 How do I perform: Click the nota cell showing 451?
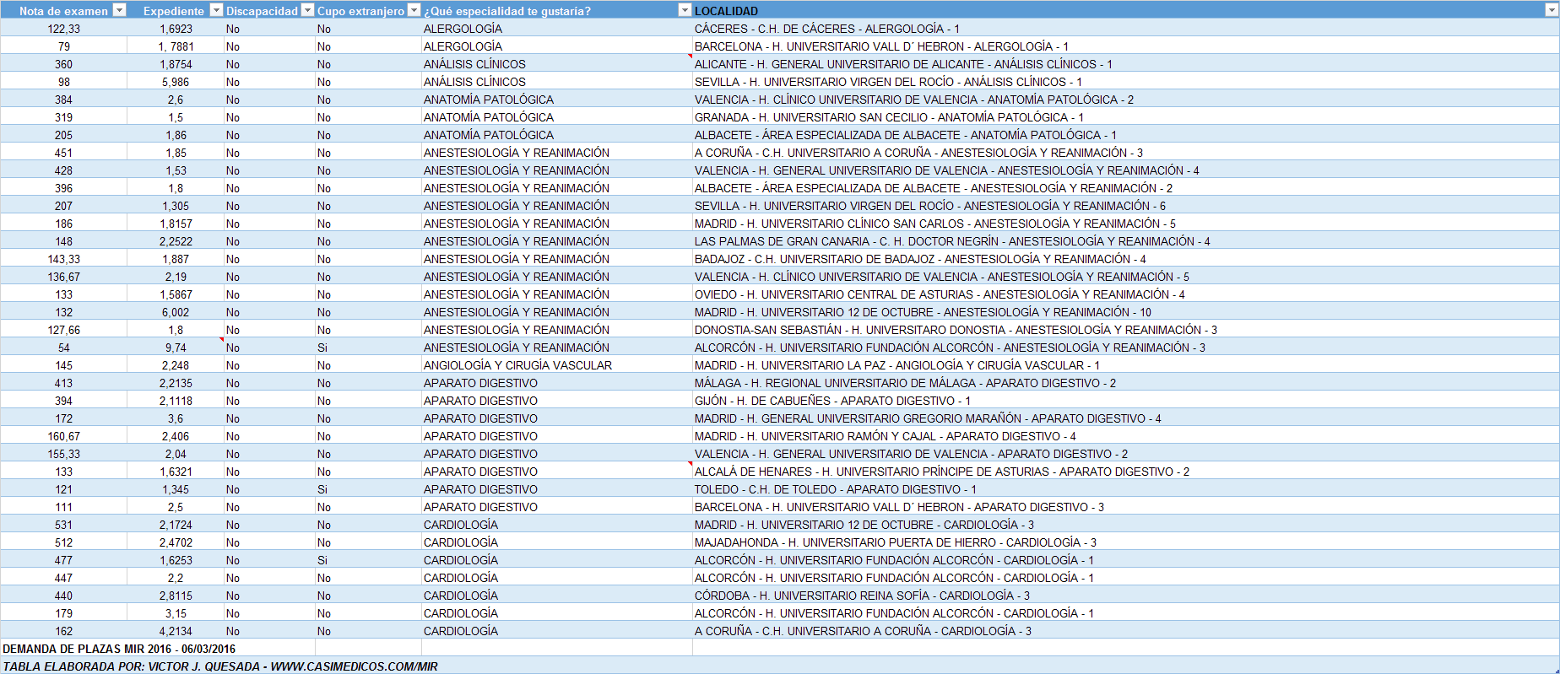coord(63,153)
